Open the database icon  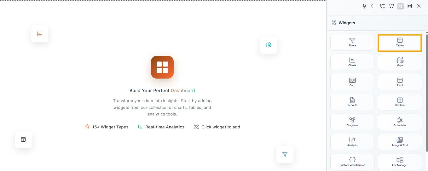410,6
